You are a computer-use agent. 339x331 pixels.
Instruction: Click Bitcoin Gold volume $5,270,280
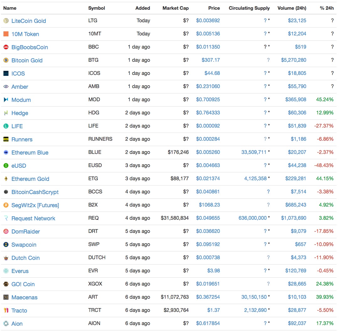[x=294, y=60]
